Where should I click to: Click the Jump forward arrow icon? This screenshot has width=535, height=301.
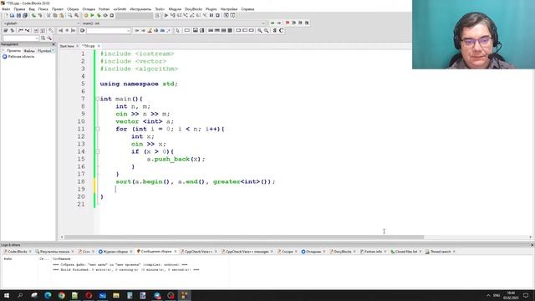click(278, 23)
